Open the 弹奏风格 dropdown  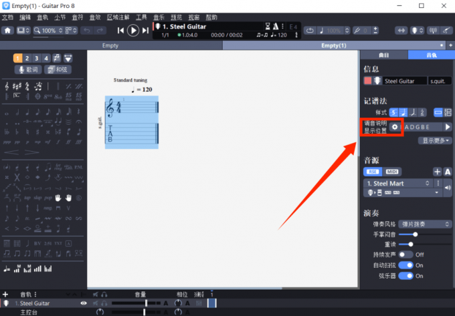425,224
